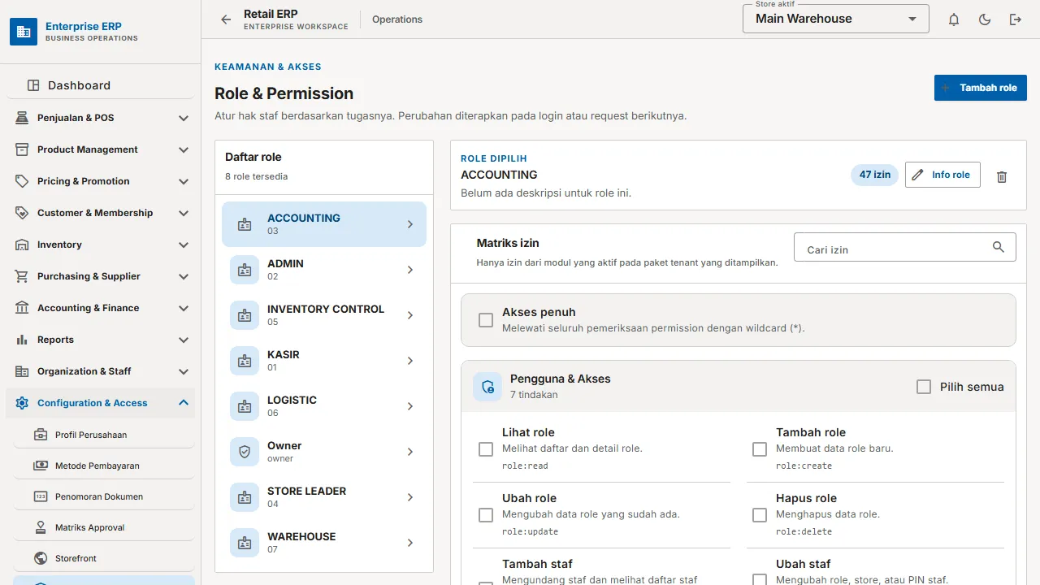Open the Store aktif Main Warehouse dropdown
The height and width of the screenshot is (585, 1040).
pyautogui.click(x=836, y=19)
